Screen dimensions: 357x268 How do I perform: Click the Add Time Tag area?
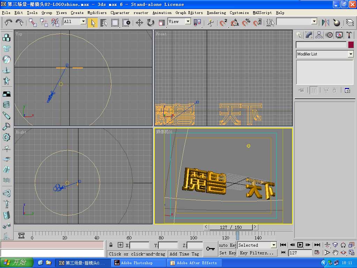pyautogui.click(x=184, y=254)
